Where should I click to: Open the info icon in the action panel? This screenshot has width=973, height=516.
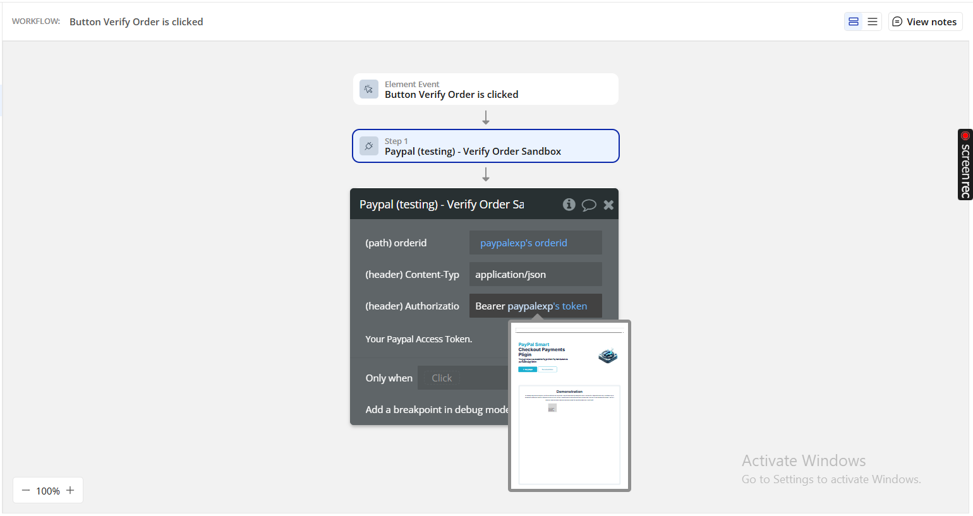coord(569,204)
